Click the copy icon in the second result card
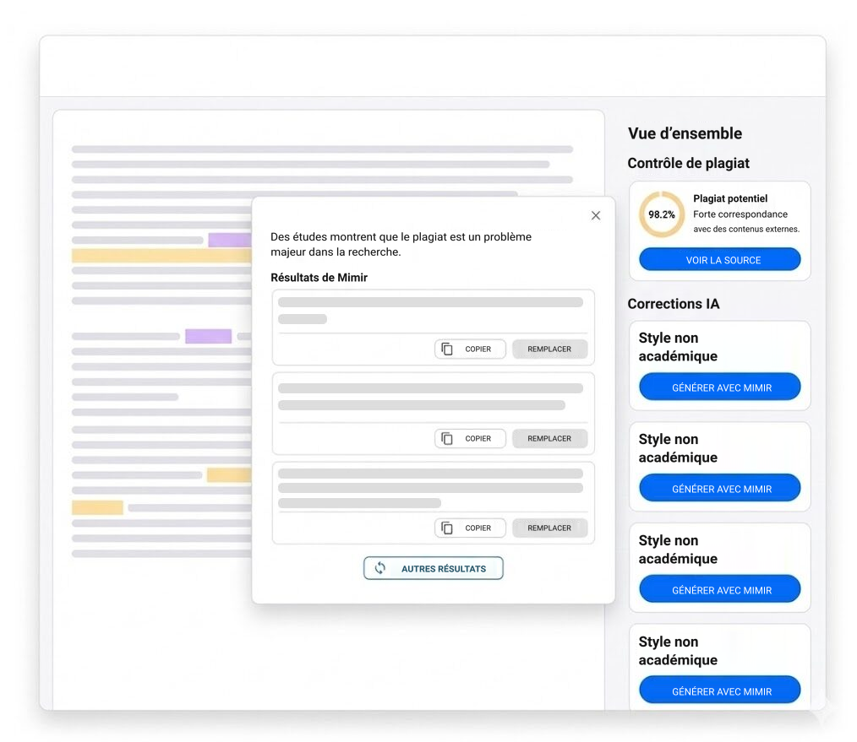The image size is (857, 742). [x=446, y=438]
